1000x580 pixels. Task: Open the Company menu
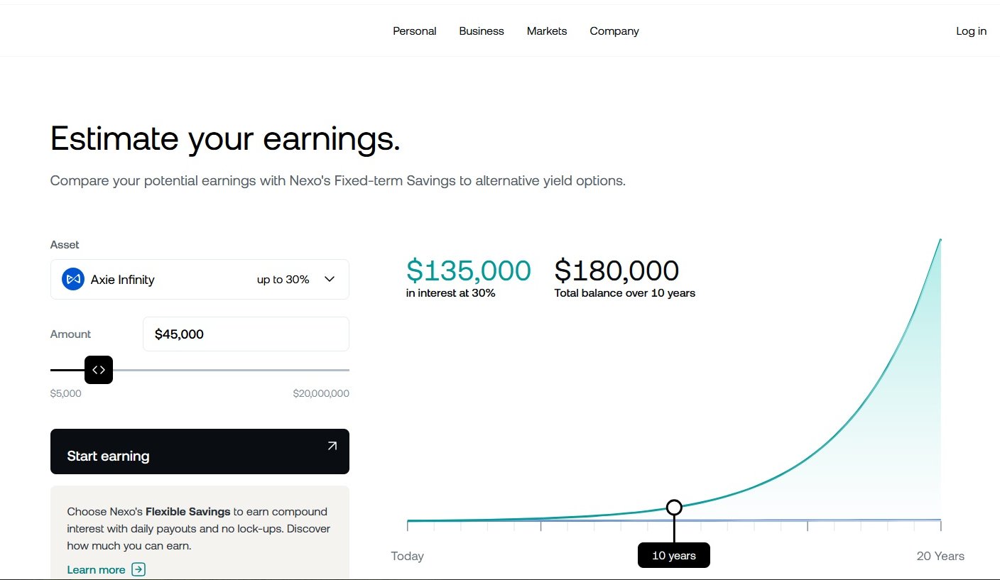[x=614, y=31]
